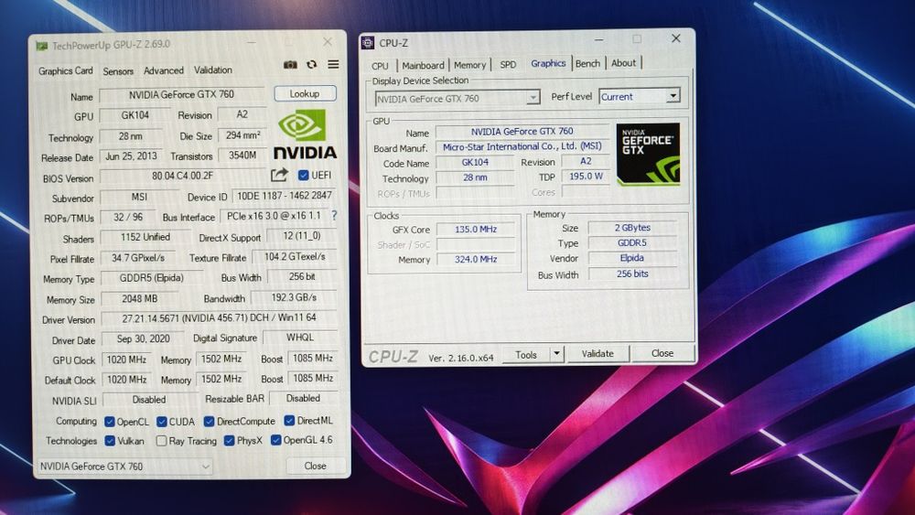Viewport: 915px width, 515px height.
Task: Click the Texture Fillrate value 104.2 GTexel/s
Action: 295,257
